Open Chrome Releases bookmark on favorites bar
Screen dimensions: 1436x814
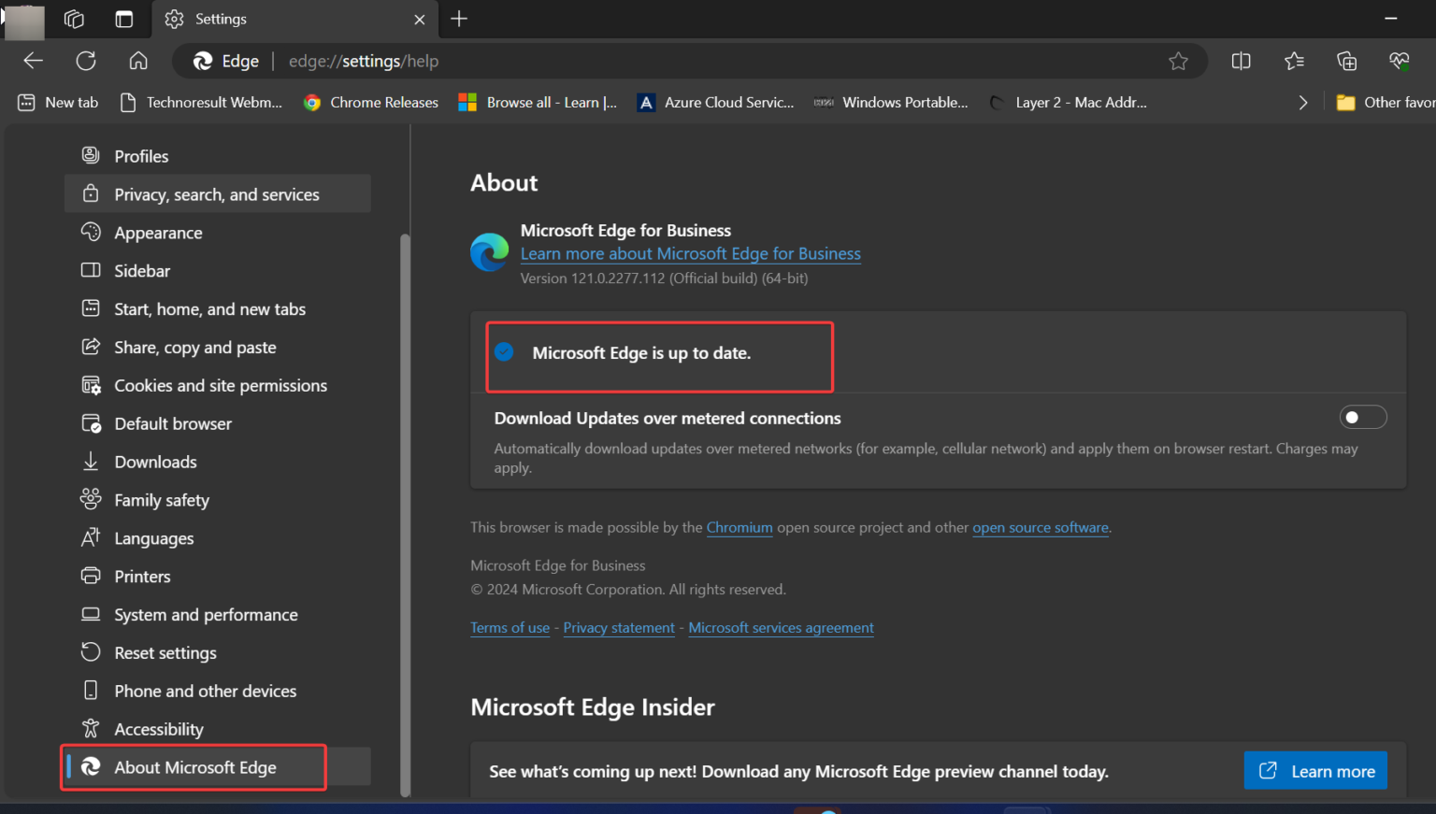[370, 102]
